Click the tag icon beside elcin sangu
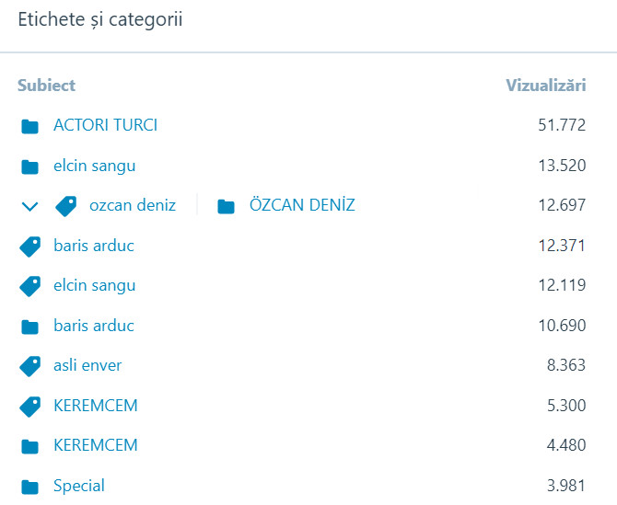The height and width of the screenshot is (505, 617). click(30, 286)
